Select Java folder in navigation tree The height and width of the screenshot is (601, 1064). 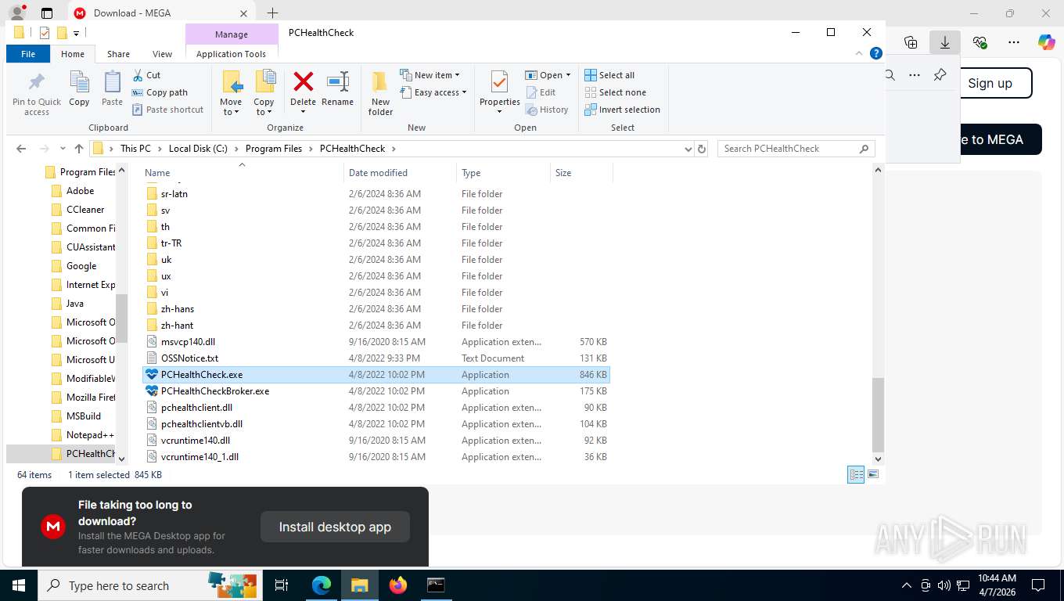pyautogui.click(x=66, y=304)
